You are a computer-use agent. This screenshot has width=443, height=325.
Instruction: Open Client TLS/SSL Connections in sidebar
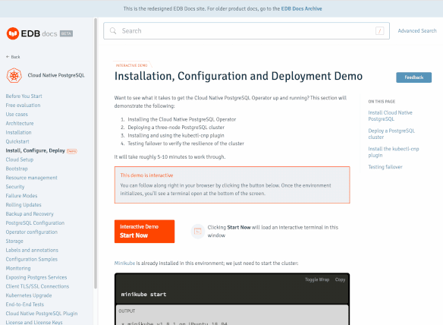(37, 286)
